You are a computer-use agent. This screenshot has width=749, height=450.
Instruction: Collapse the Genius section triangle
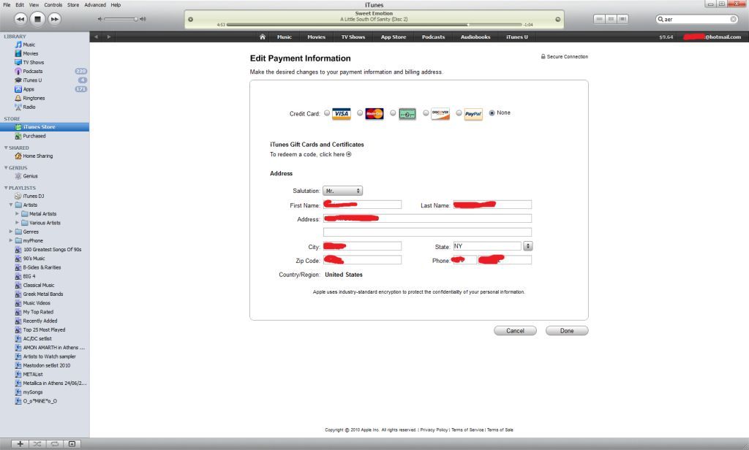pos(6,167)
